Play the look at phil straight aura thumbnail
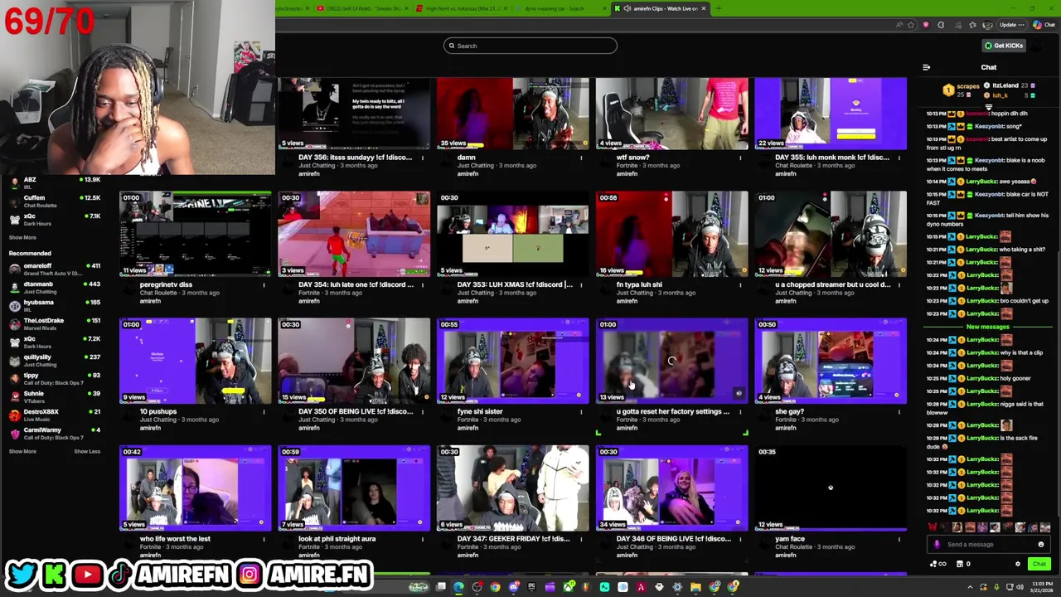This screenshot has height=597, width=1061. coord(354,488)
